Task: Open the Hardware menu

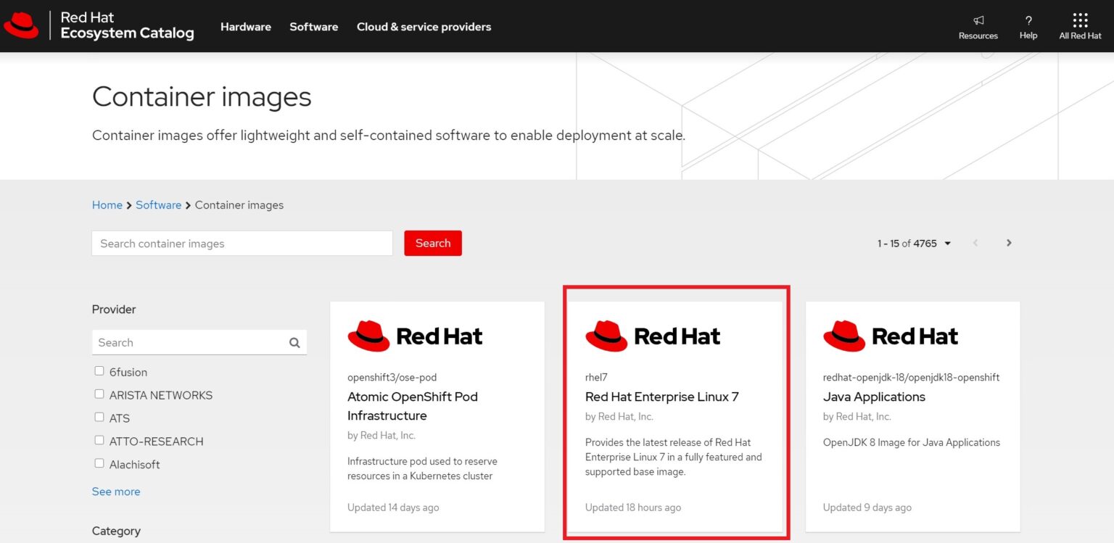Action: click(246, 26)
